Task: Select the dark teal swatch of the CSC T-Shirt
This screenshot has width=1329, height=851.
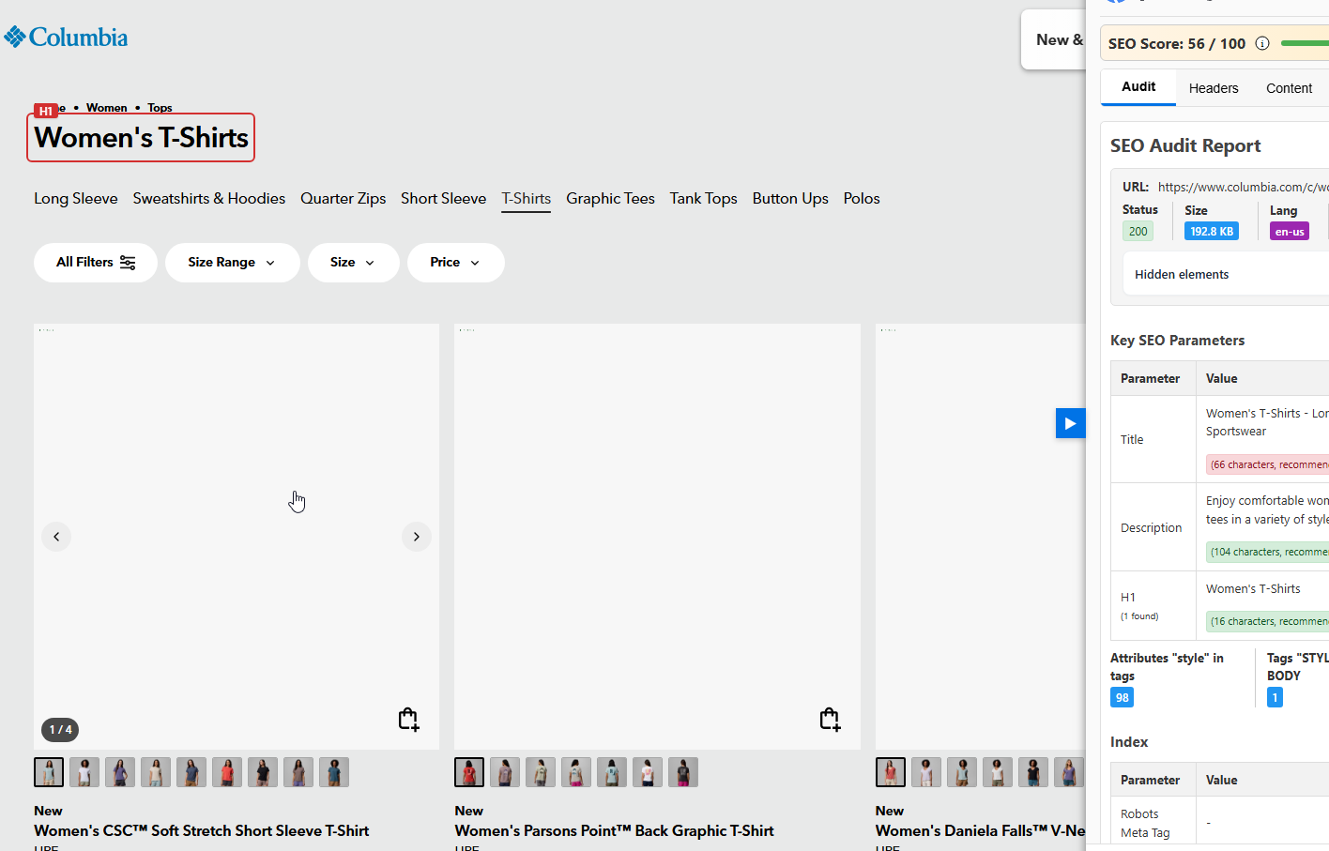Action: (334, 772)
